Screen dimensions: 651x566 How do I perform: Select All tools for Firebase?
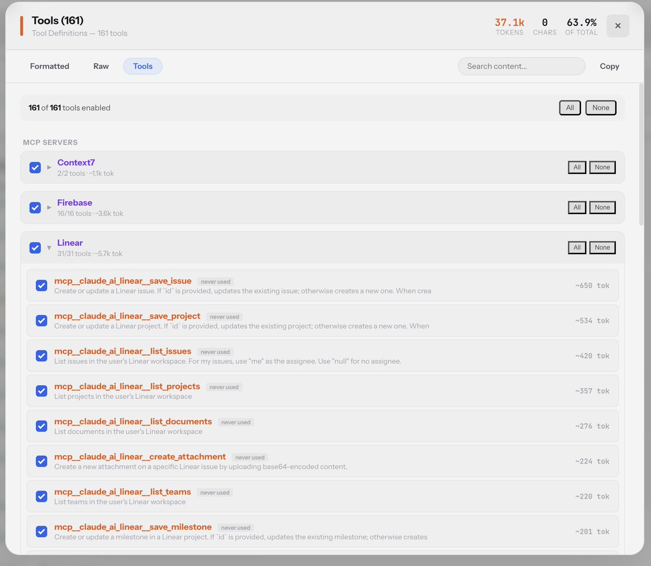point(577,207)
